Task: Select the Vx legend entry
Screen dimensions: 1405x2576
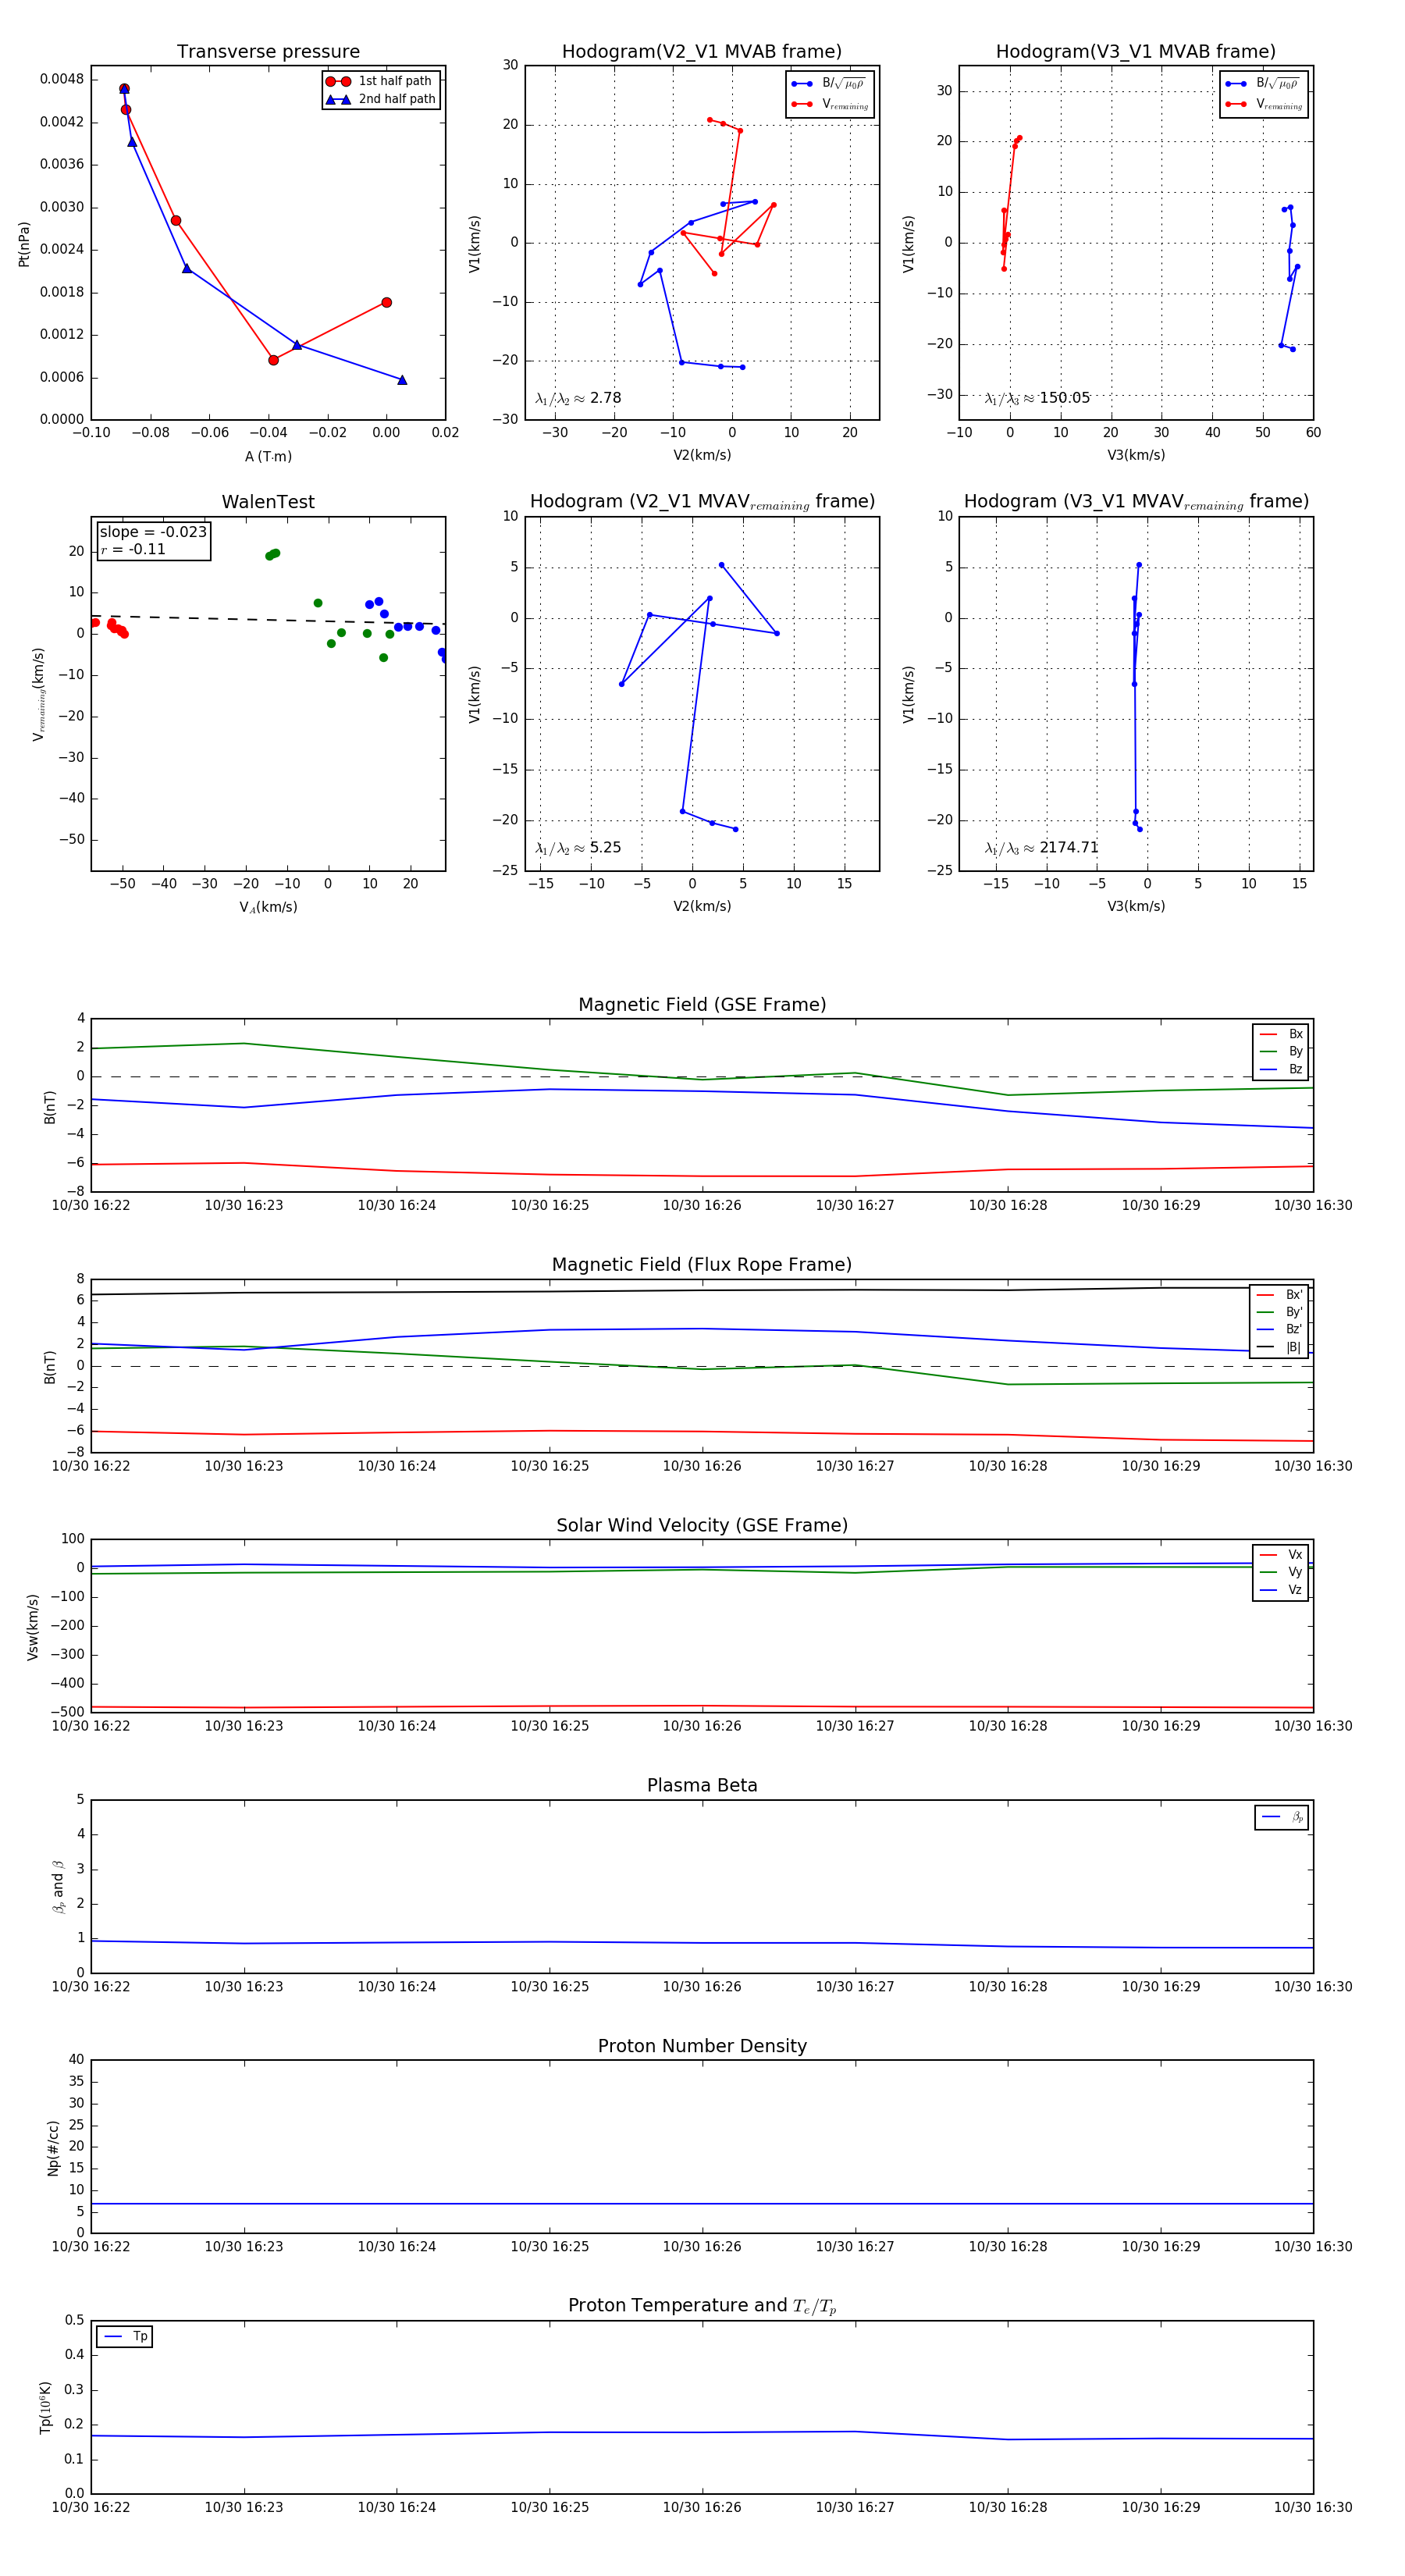Action: [x=1281, y=1555]
